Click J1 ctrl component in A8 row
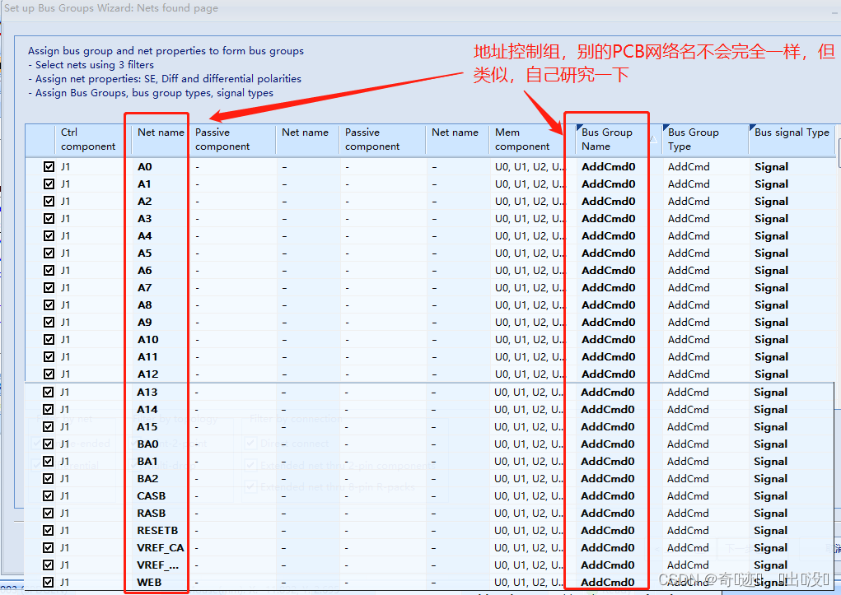This screenshot has height=595, width=841. tap(65, 305)
